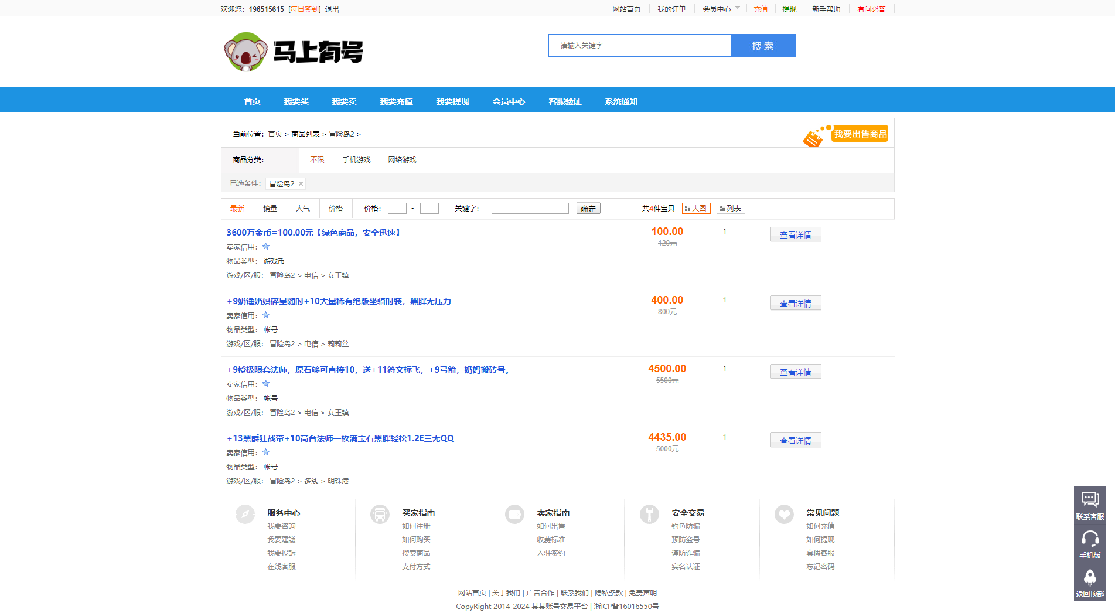Remove the 冒险岛2 filter tag
Image resolution: width=1115 pixels, height=613 pixels.
click(301, 183)
